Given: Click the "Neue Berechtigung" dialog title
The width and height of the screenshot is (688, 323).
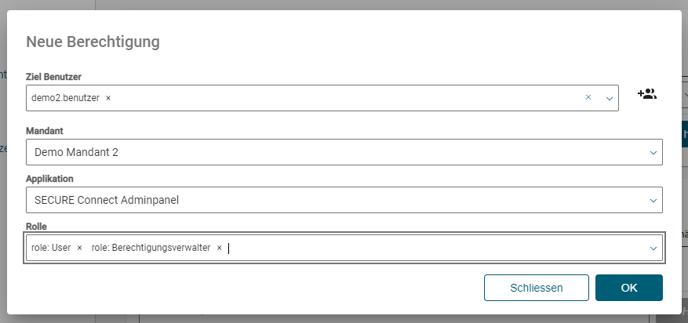Looking at the screenshot, I should click(x=93, y=42).
